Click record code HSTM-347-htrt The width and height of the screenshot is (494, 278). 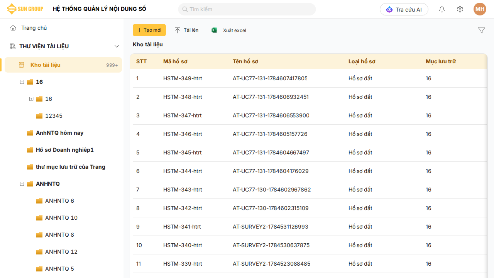[183, 115]
